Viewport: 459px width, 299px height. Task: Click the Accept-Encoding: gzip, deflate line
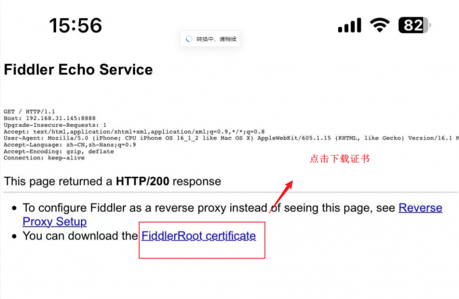tap(59, 152)
